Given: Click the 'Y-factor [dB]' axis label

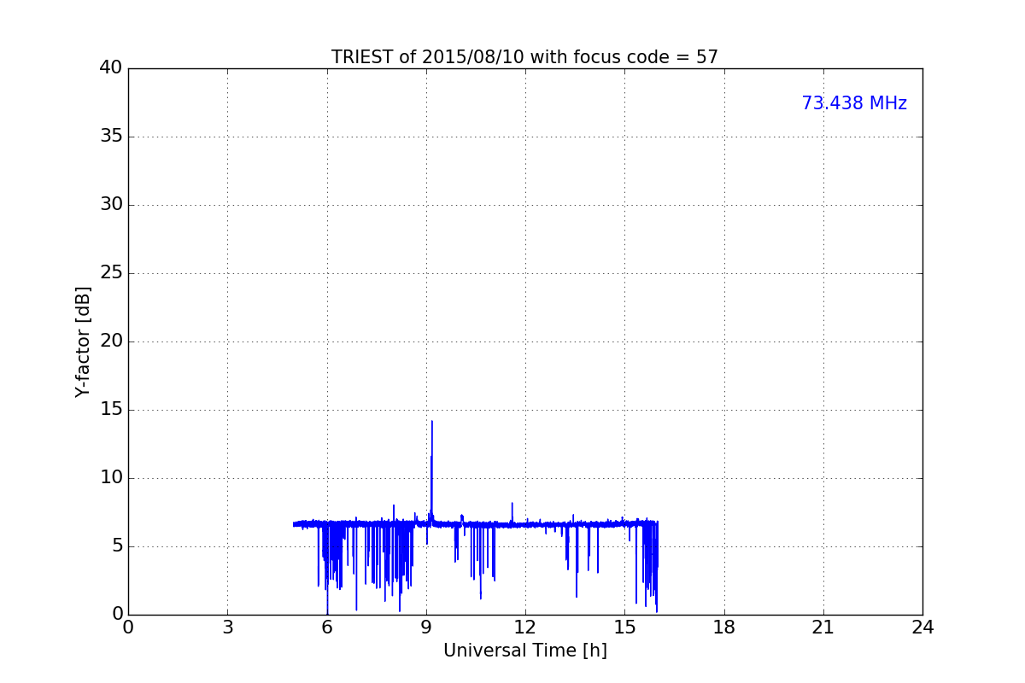Looking at the screenshot, I should (83, 341).
